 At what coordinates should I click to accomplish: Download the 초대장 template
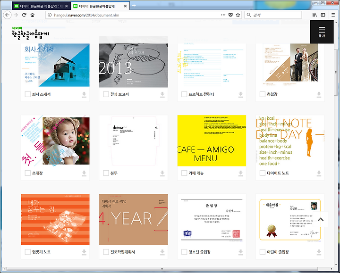pyautogui.click(x=84, y=174)
